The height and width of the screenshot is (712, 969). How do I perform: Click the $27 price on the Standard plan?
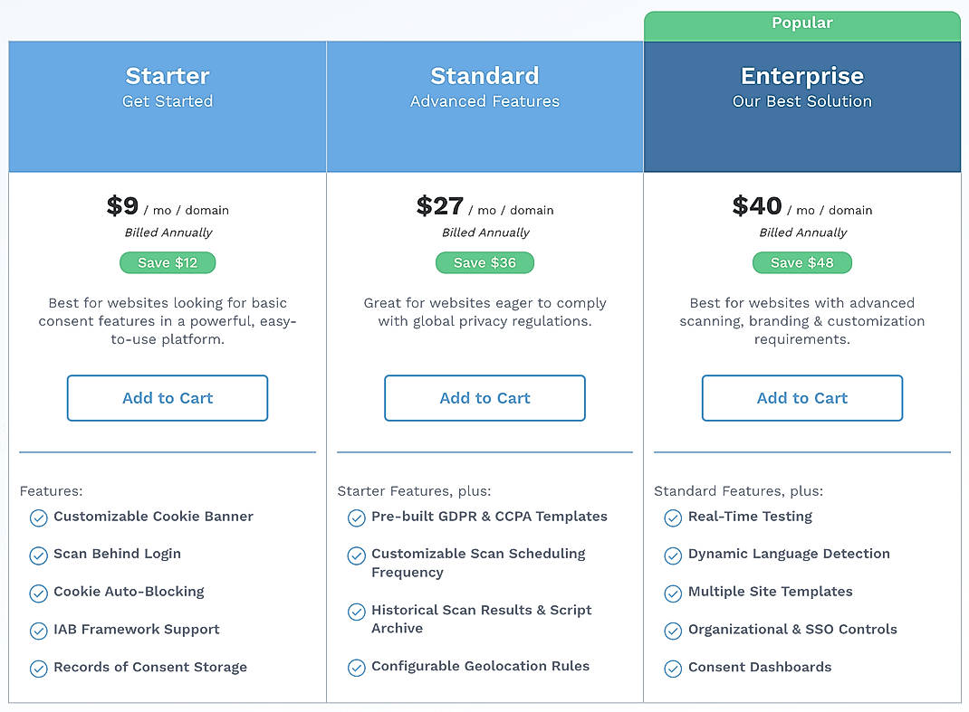pyautogui.click(x=440, y=206)
